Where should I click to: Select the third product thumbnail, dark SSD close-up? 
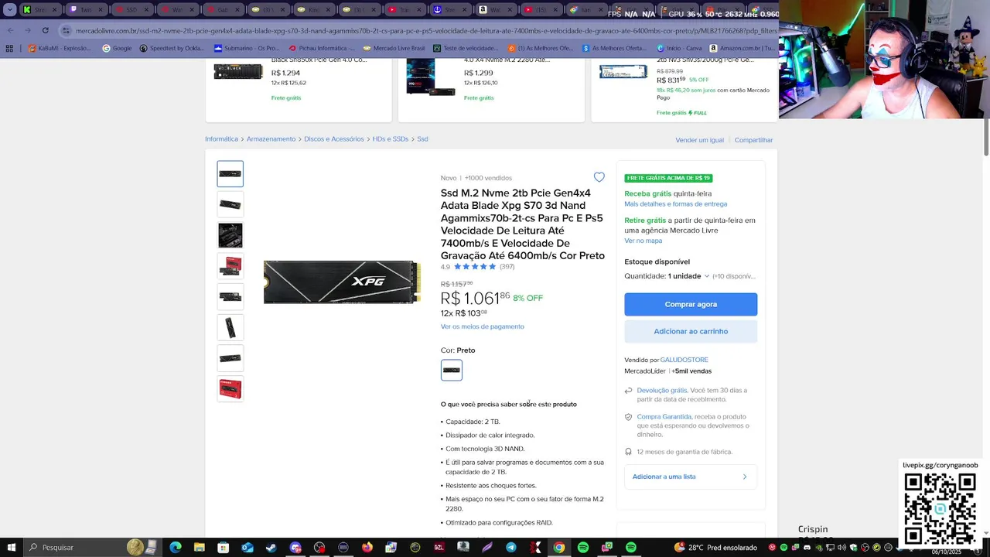click(x=230, y=235)
